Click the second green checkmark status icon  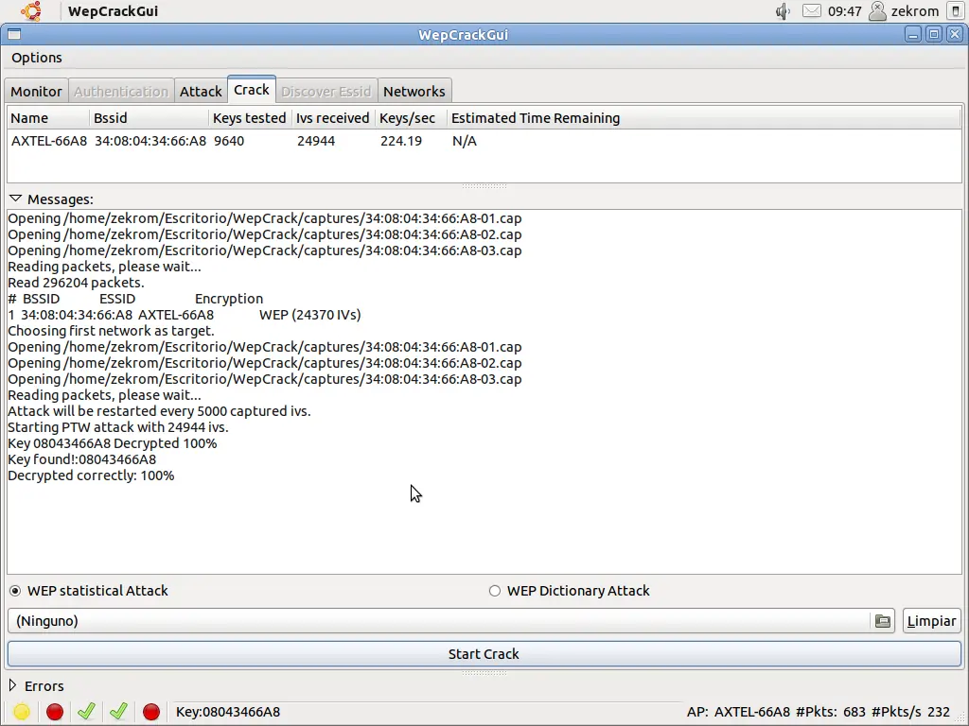coord(118,711)
